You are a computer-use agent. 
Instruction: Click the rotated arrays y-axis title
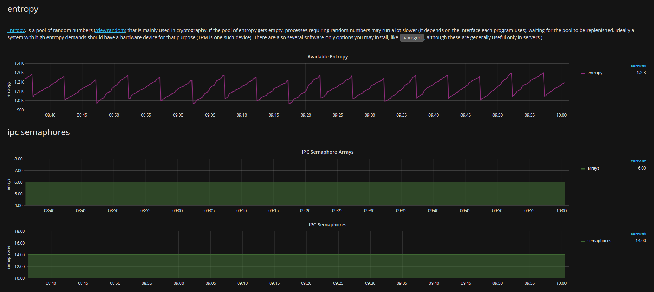[x=9, y=184]
